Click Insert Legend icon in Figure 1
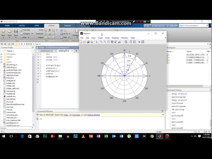Screen dimensions: 212x159 pyautogui.click(x=134, y=42)
